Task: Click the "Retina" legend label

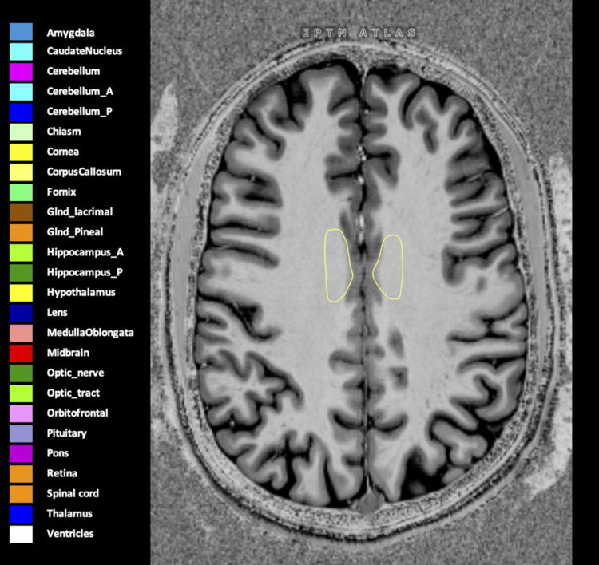Action: [61, 473]
